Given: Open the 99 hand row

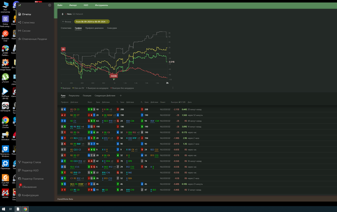Looking at the screenshot, I should pos(197,184).
